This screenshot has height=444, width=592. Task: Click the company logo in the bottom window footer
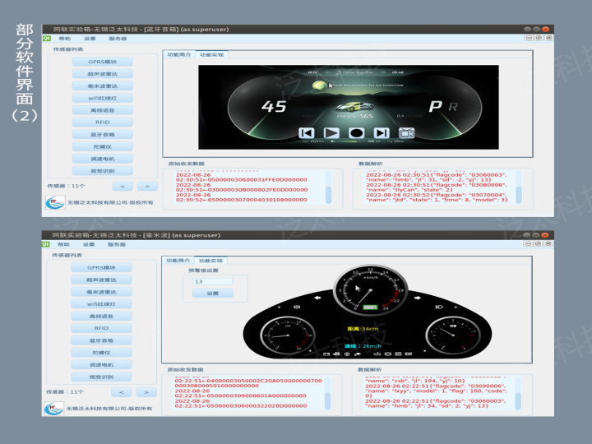click(x=54, y=409)
